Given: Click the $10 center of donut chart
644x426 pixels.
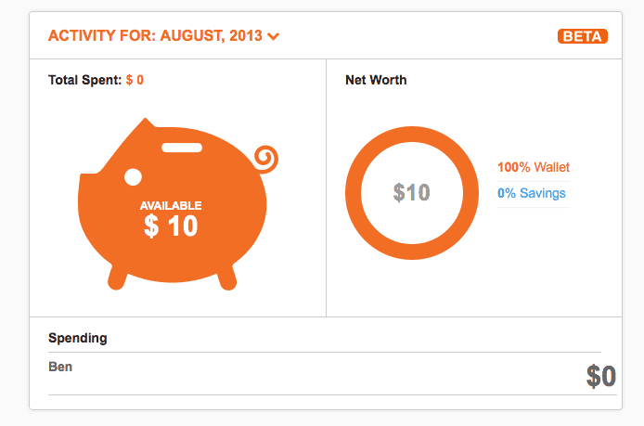Looking at the screenshot, I should [x=411, y=192].
